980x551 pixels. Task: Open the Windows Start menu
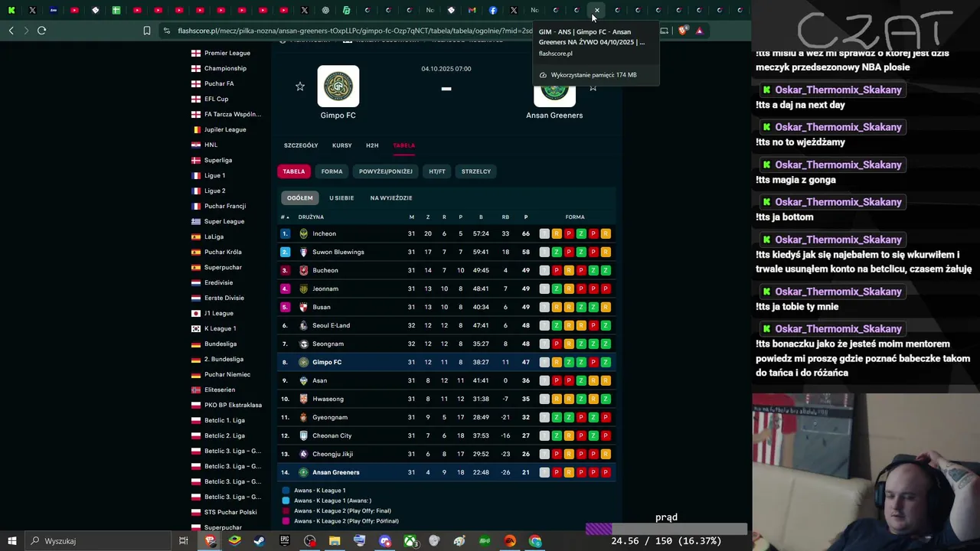(x=11, y=541)
